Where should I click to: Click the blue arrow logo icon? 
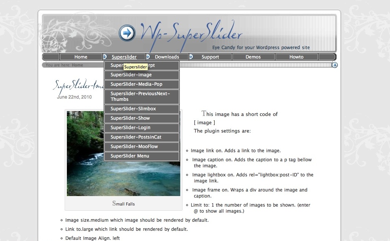[127, 33]
